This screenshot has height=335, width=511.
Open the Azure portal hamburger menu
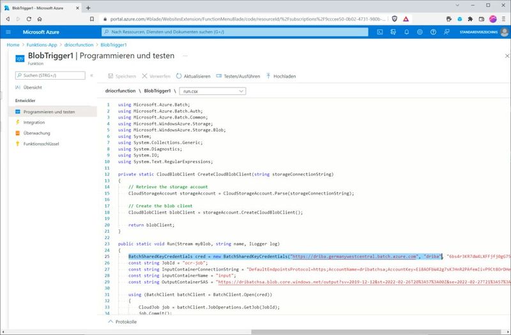(x=8, y=32)
